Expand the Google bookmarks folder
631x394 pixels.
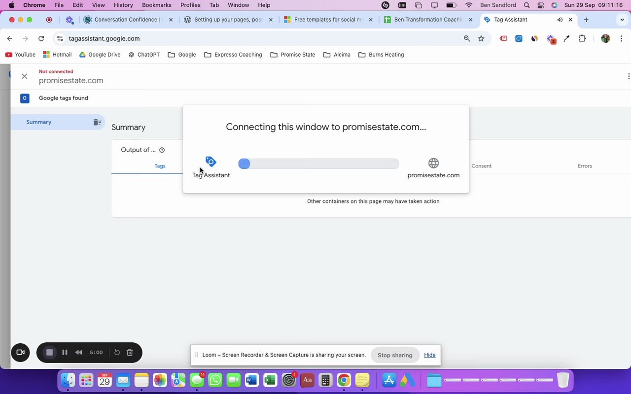[182, 55]
